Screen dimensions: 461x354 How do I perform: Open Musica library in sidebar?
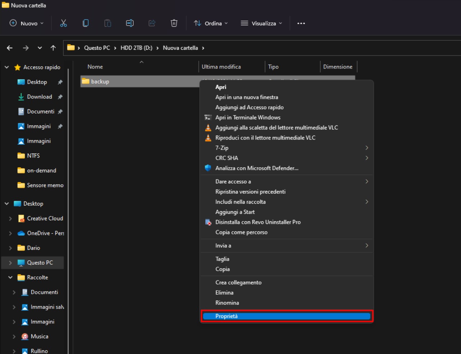point(39,337)
